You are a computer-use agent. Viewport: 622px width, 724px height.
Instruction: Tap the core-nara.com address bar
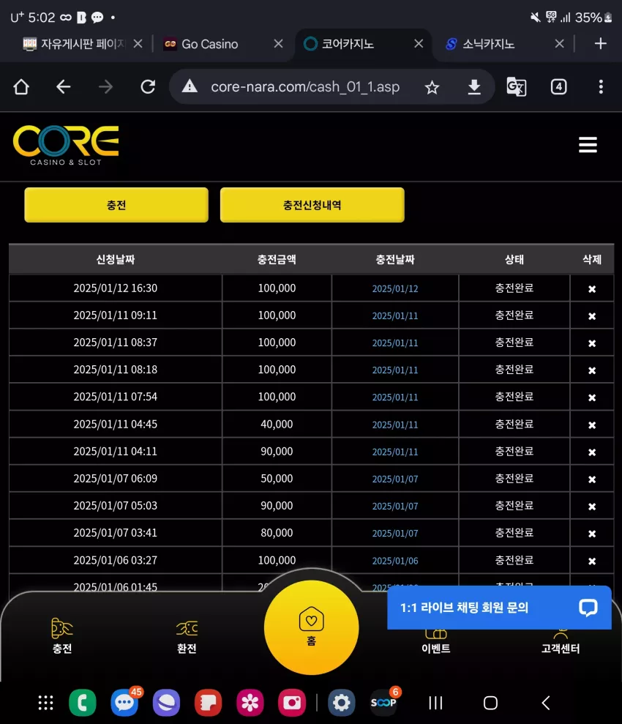pos(305,87)
